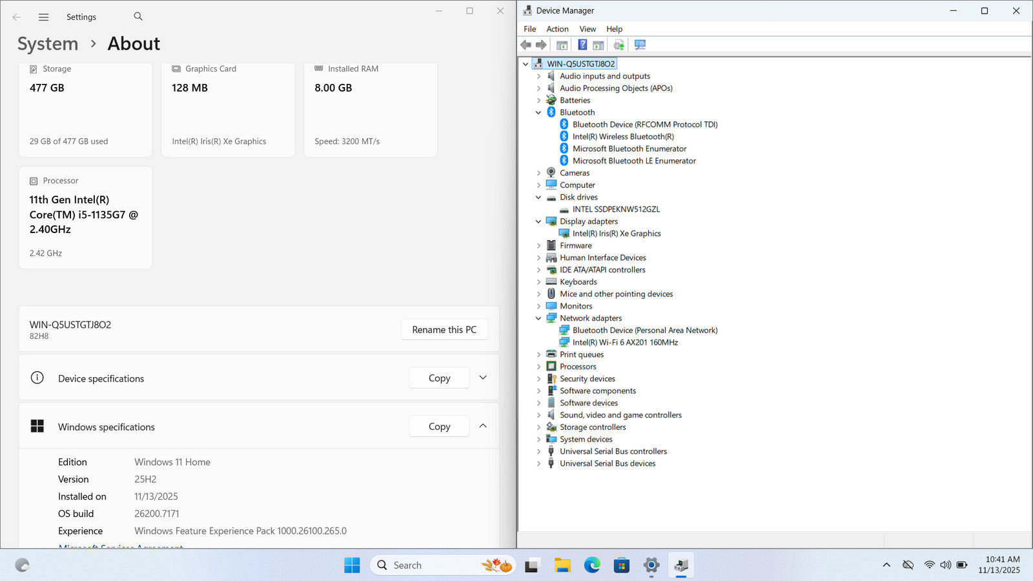Open Microsoft Edge from the taskbar
Viewport: 1033px width, 581px height.
[x=592, y=566]
